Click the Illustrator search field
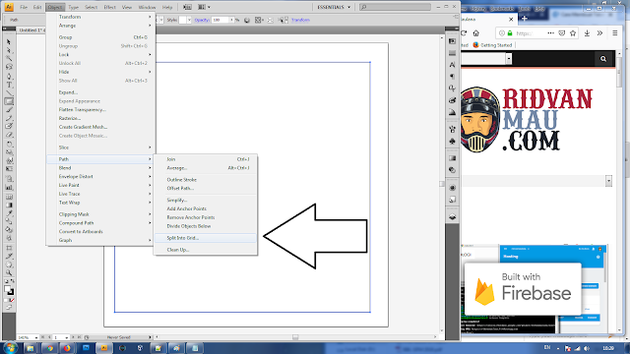The image size is (630, 354). pyautogui.click(x=396, y=7)
